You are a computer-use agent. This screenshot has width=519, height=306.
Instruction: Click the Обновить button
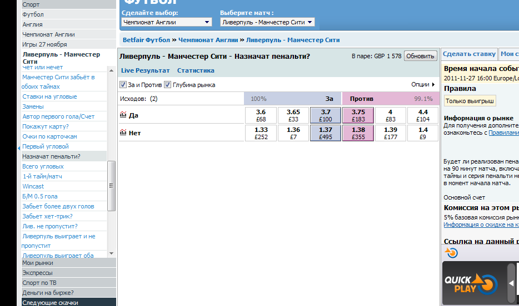point(420,56)
